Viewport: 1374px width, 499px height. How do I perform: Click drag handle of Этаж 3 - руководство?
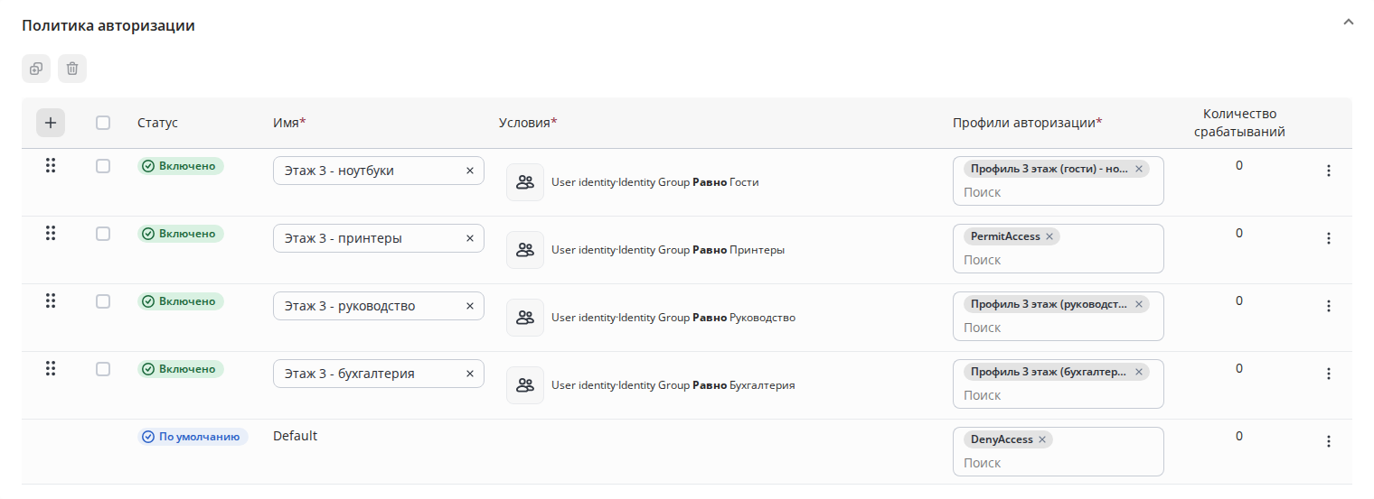point(51,300)
